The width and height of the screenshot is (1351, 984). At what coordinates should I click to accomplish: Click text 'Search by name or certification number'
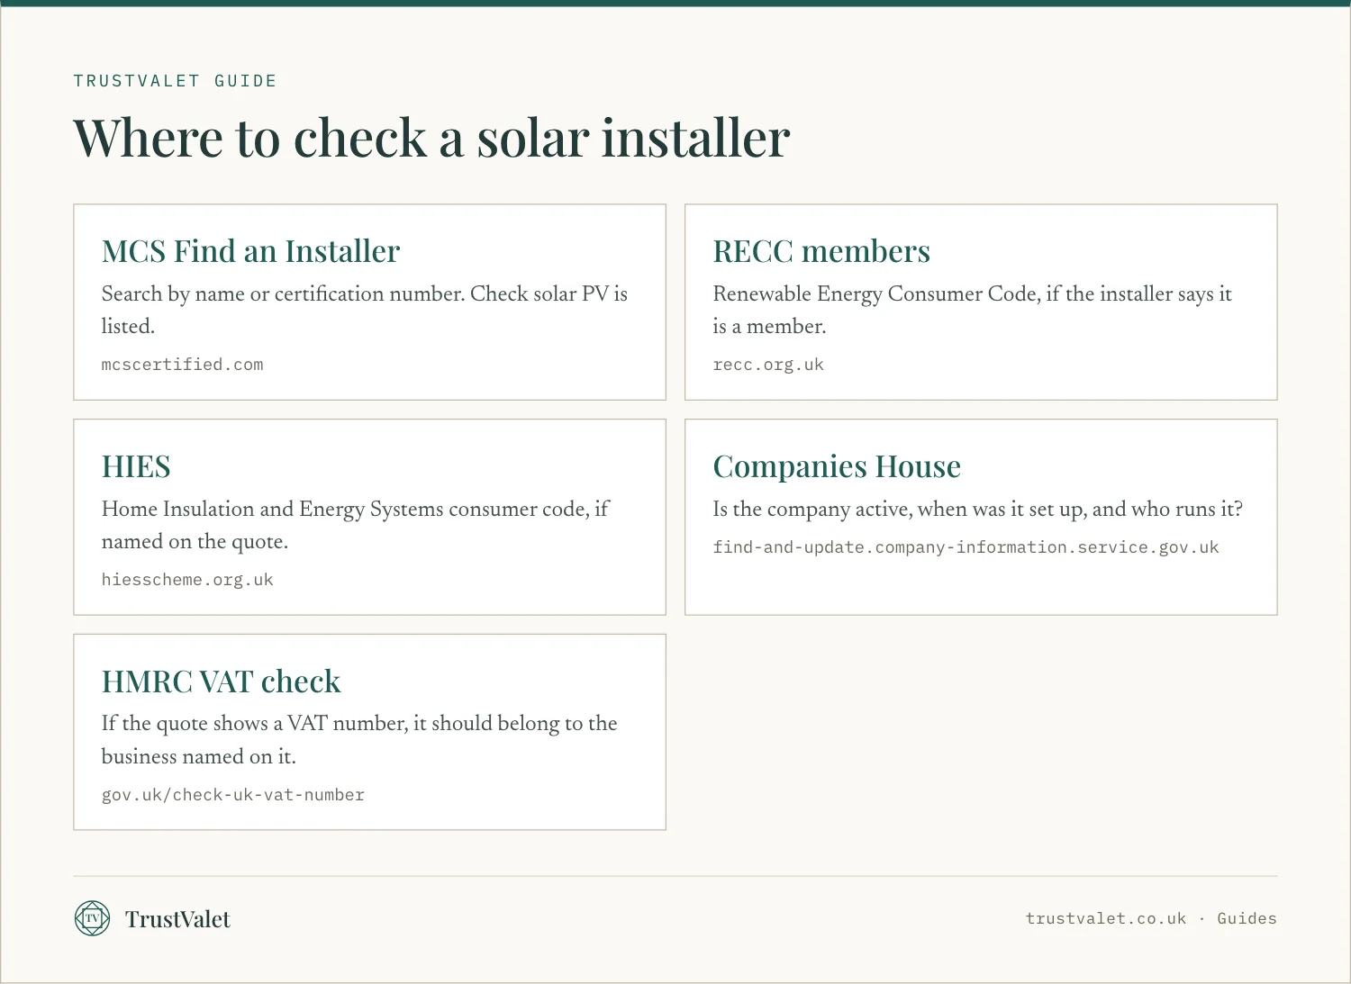point(282,294)
